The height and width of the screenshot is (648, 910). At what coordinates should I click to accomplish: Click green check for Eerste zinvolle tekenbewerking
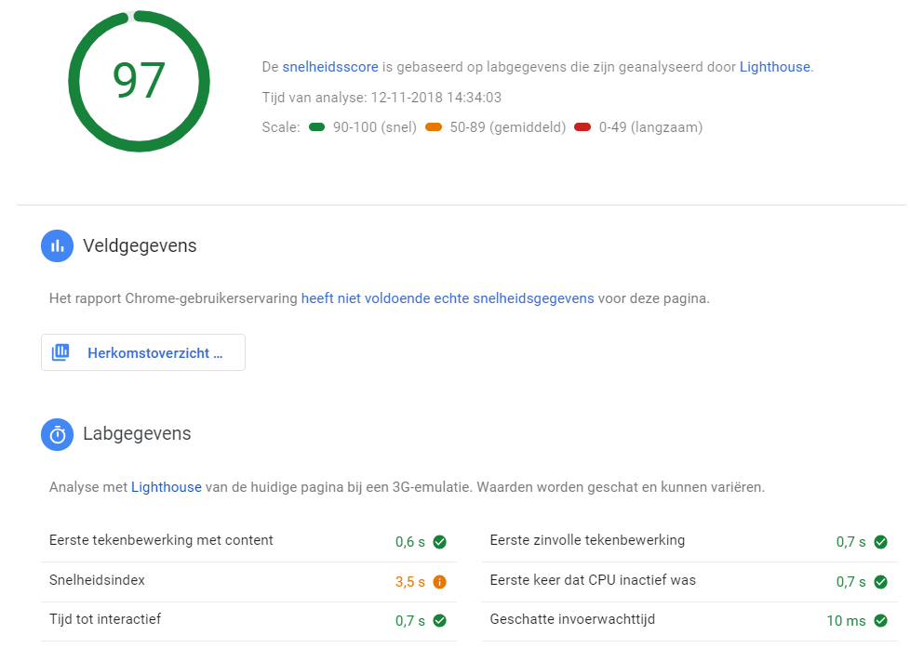tap(880, 542)
